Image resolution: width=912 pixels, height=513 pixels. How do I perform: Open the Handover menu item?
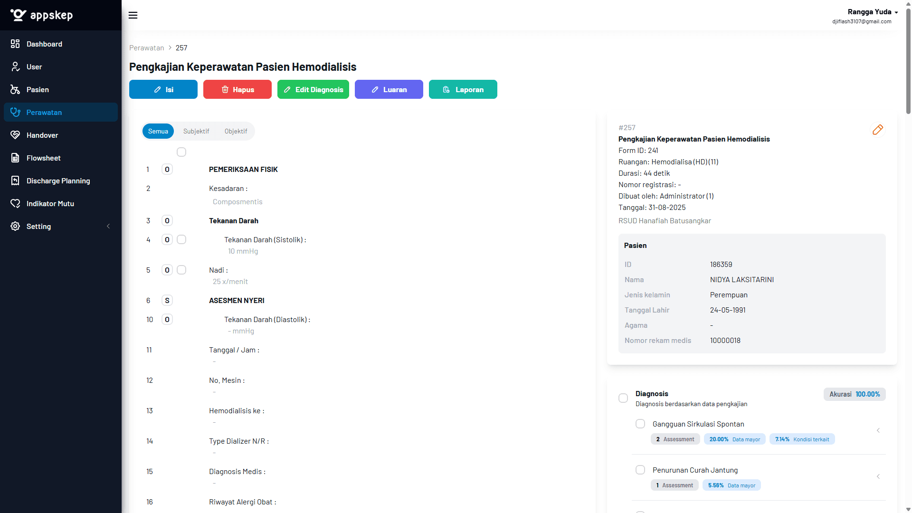tap(61, 135)
